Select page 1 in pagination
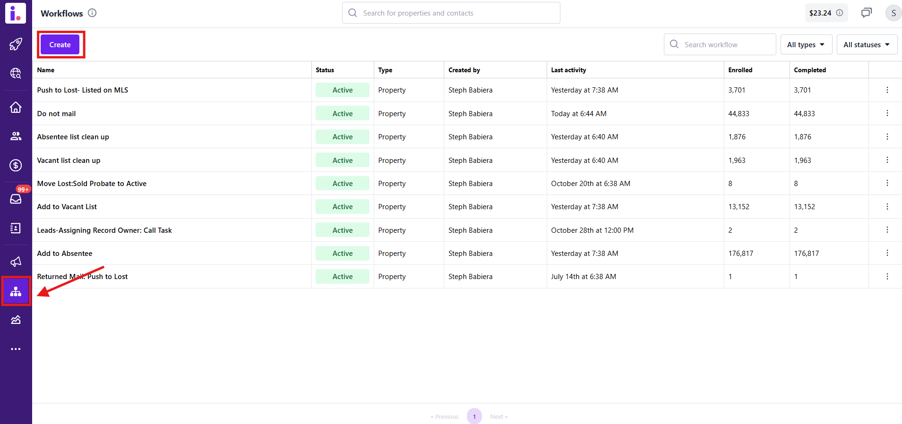Viewport: 902px width, 424px height. pyautogui.click(x=474, y=416)
